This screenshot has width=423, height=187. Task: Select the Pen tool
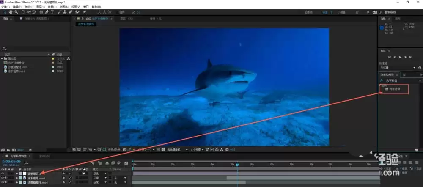(x=47, y=12)
